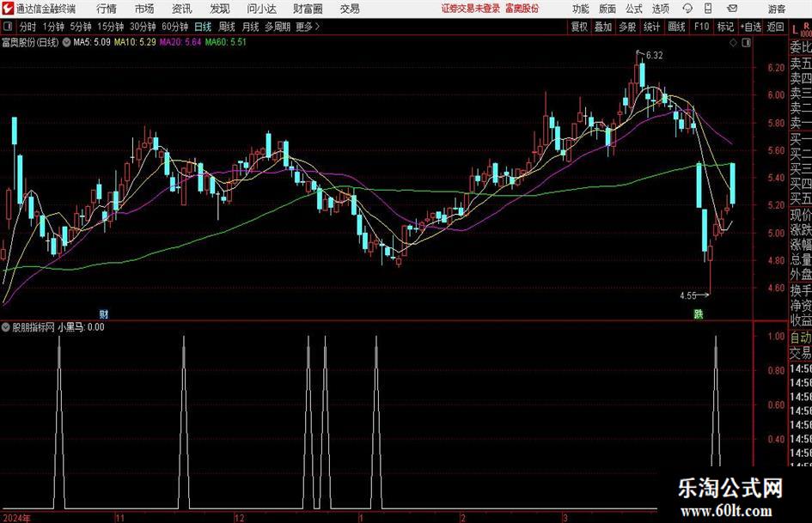
Task: Open the 版面 menu
Action: tap(607, 9)
